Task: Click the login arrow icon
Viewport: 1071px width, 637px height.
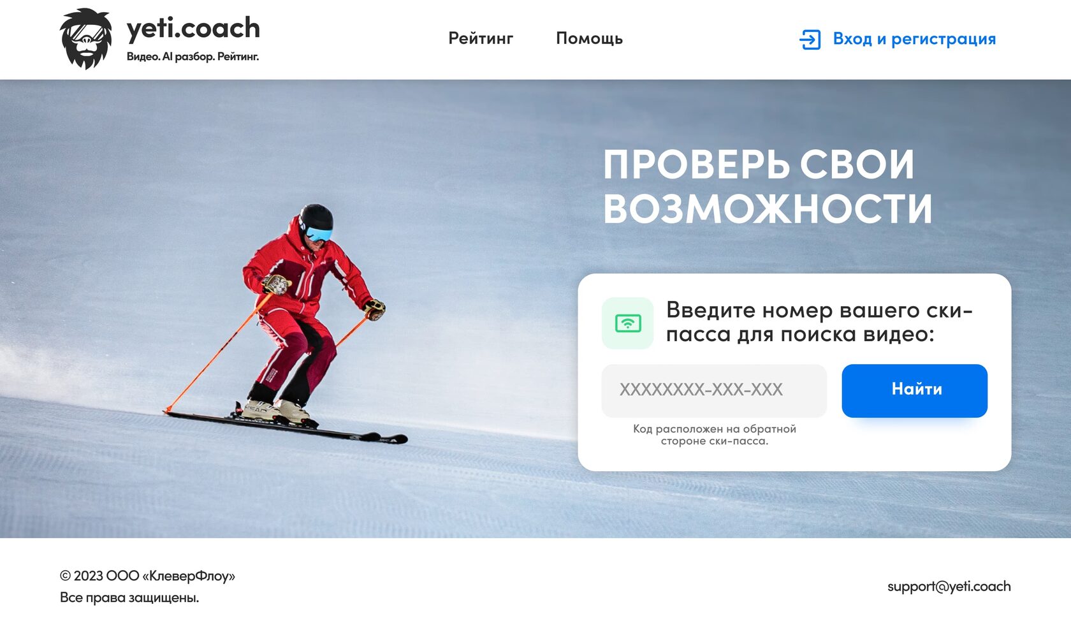Action: point(810,40)
